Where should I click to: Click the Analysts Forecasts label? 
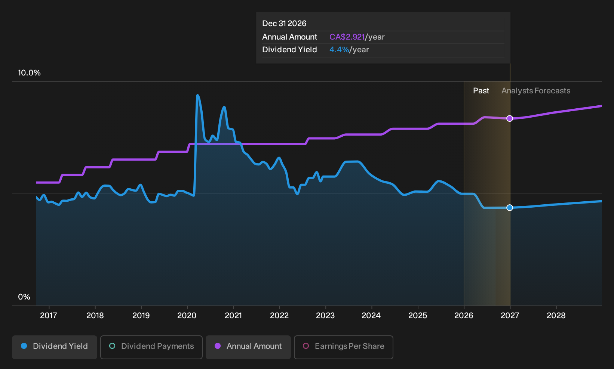pyautogui.click(x=536, y=91)
